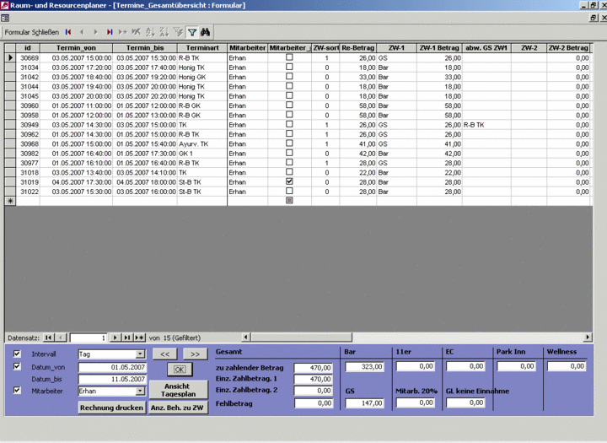
Task: Toggle checkbox in row 30968
Action: pos(289,143)
